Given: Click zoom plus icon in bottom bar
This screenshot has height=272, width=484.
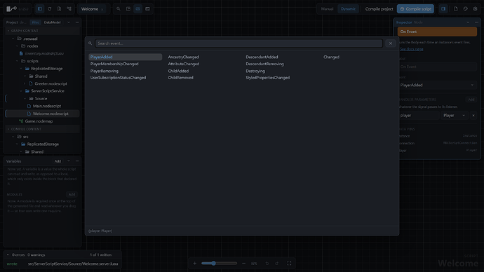Looking at the screenshot, I should (x=195, y=264).
